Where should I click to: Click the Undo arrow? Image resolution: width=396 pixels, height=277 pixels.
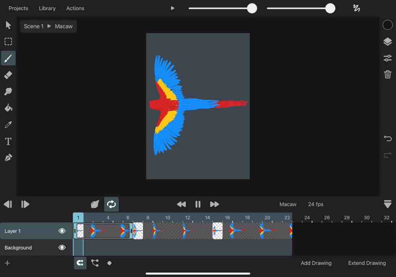tap(388, 138)
